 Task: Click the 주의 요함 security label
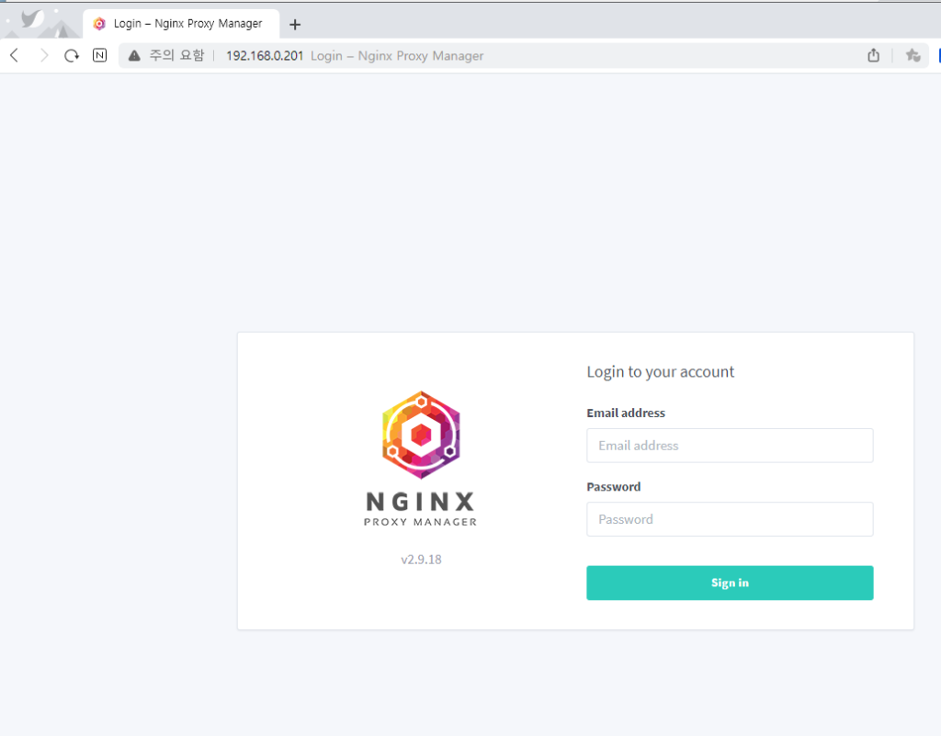pyautogui.click(x=176, y=55)
